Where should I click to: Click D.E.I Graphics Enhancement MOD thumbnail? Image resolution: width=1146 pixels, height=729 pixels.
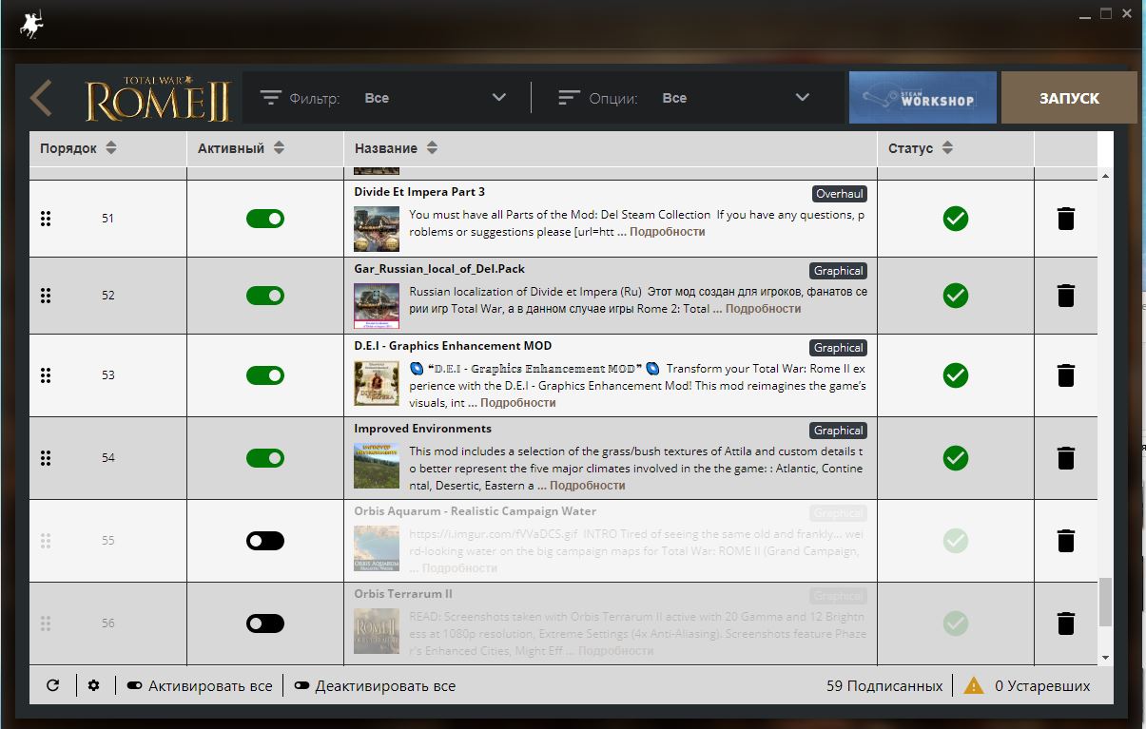(x=377, y=384)
